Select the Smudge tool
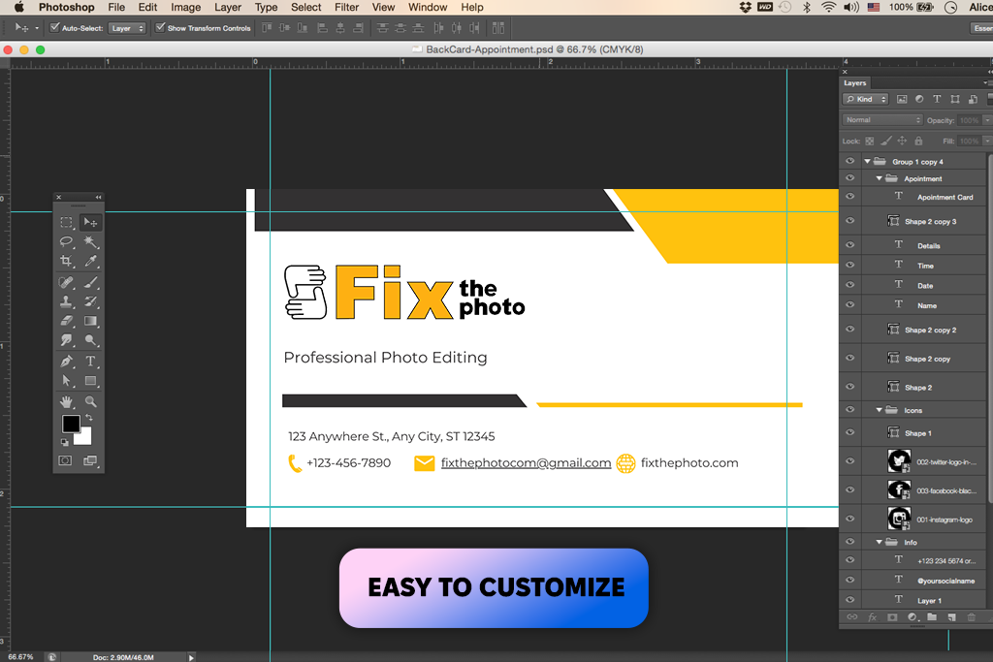This screenshot has width=993, height=662. coord(67,340)
